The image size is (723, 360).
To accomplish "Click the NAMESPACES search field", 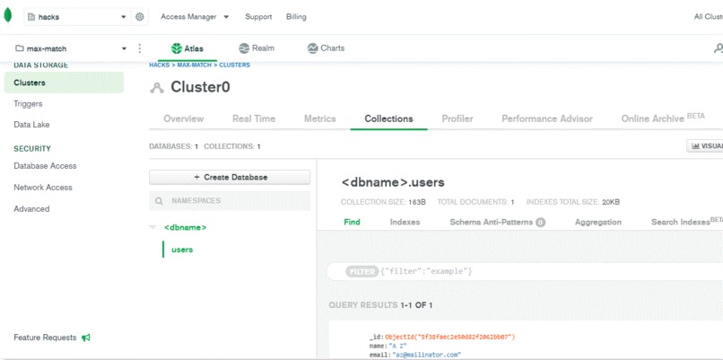I will pyautogui.click(x=230, y=201).
